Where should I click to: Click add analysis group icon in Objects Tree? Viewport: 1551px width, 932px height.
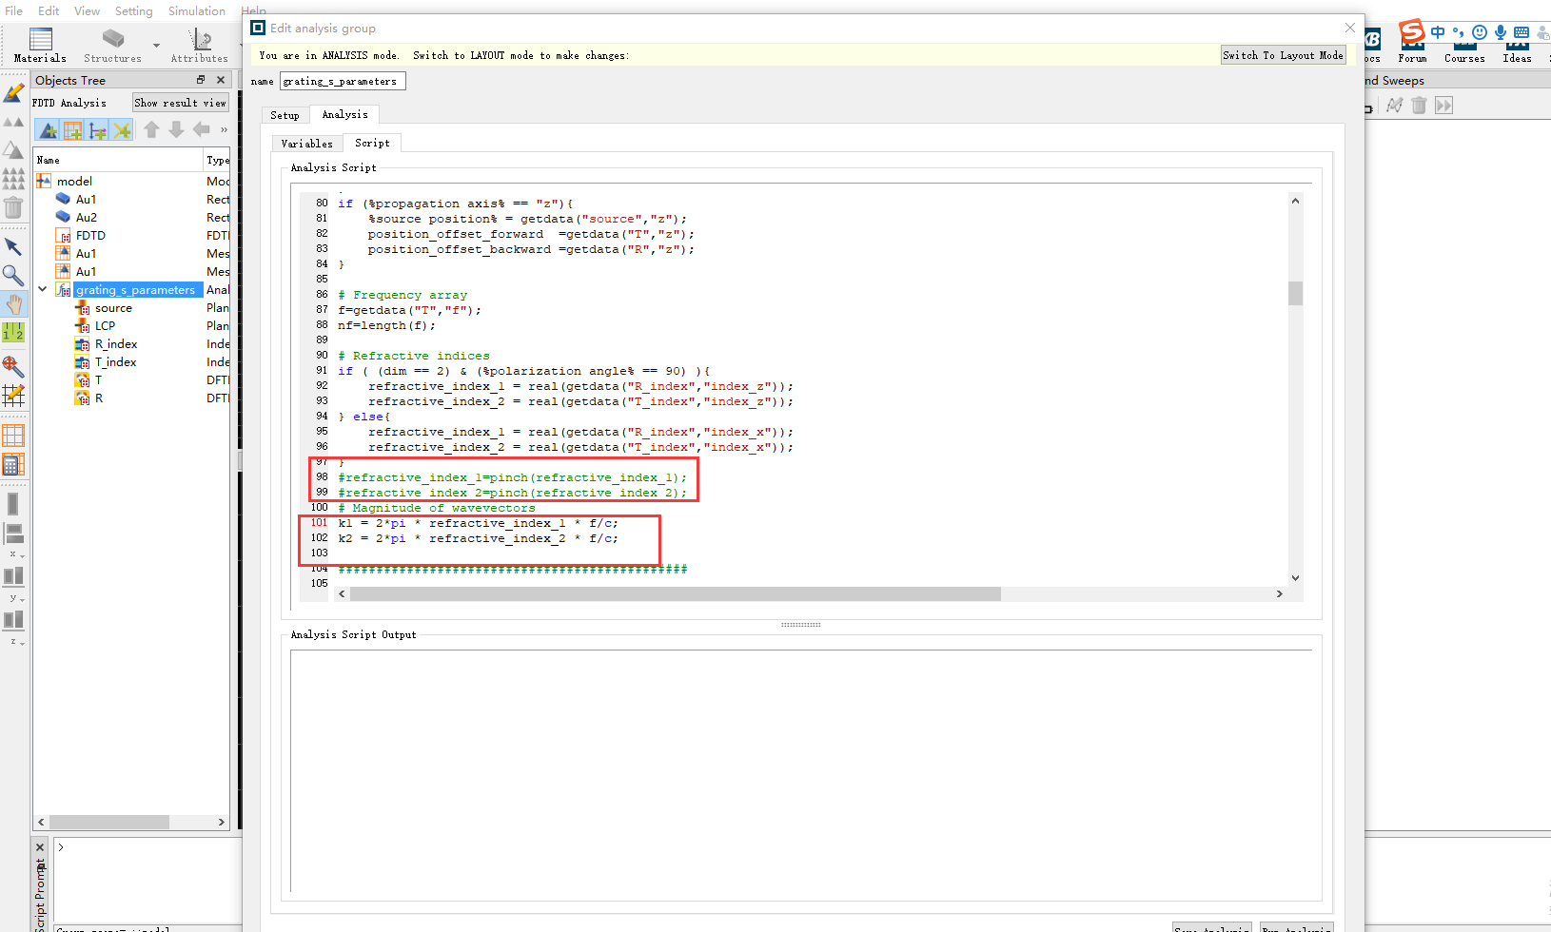coord(72,130)
